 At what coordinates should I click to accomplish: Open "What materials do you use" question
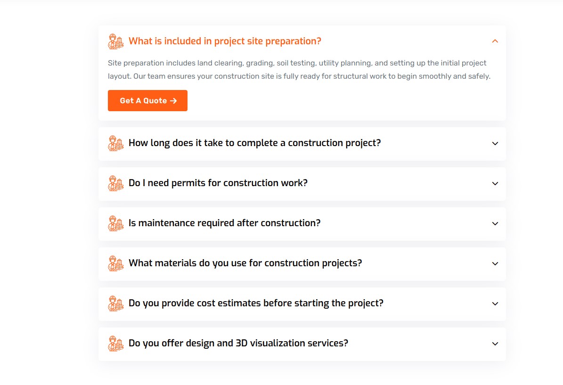tap(245, 263)
